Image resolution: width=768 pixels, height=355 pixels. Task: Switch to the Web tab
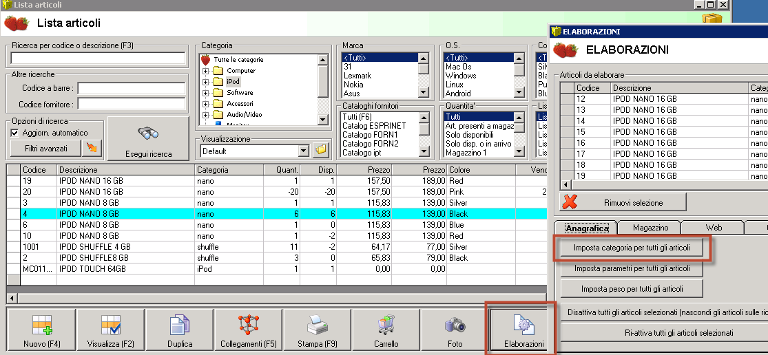tap(714, 228)
